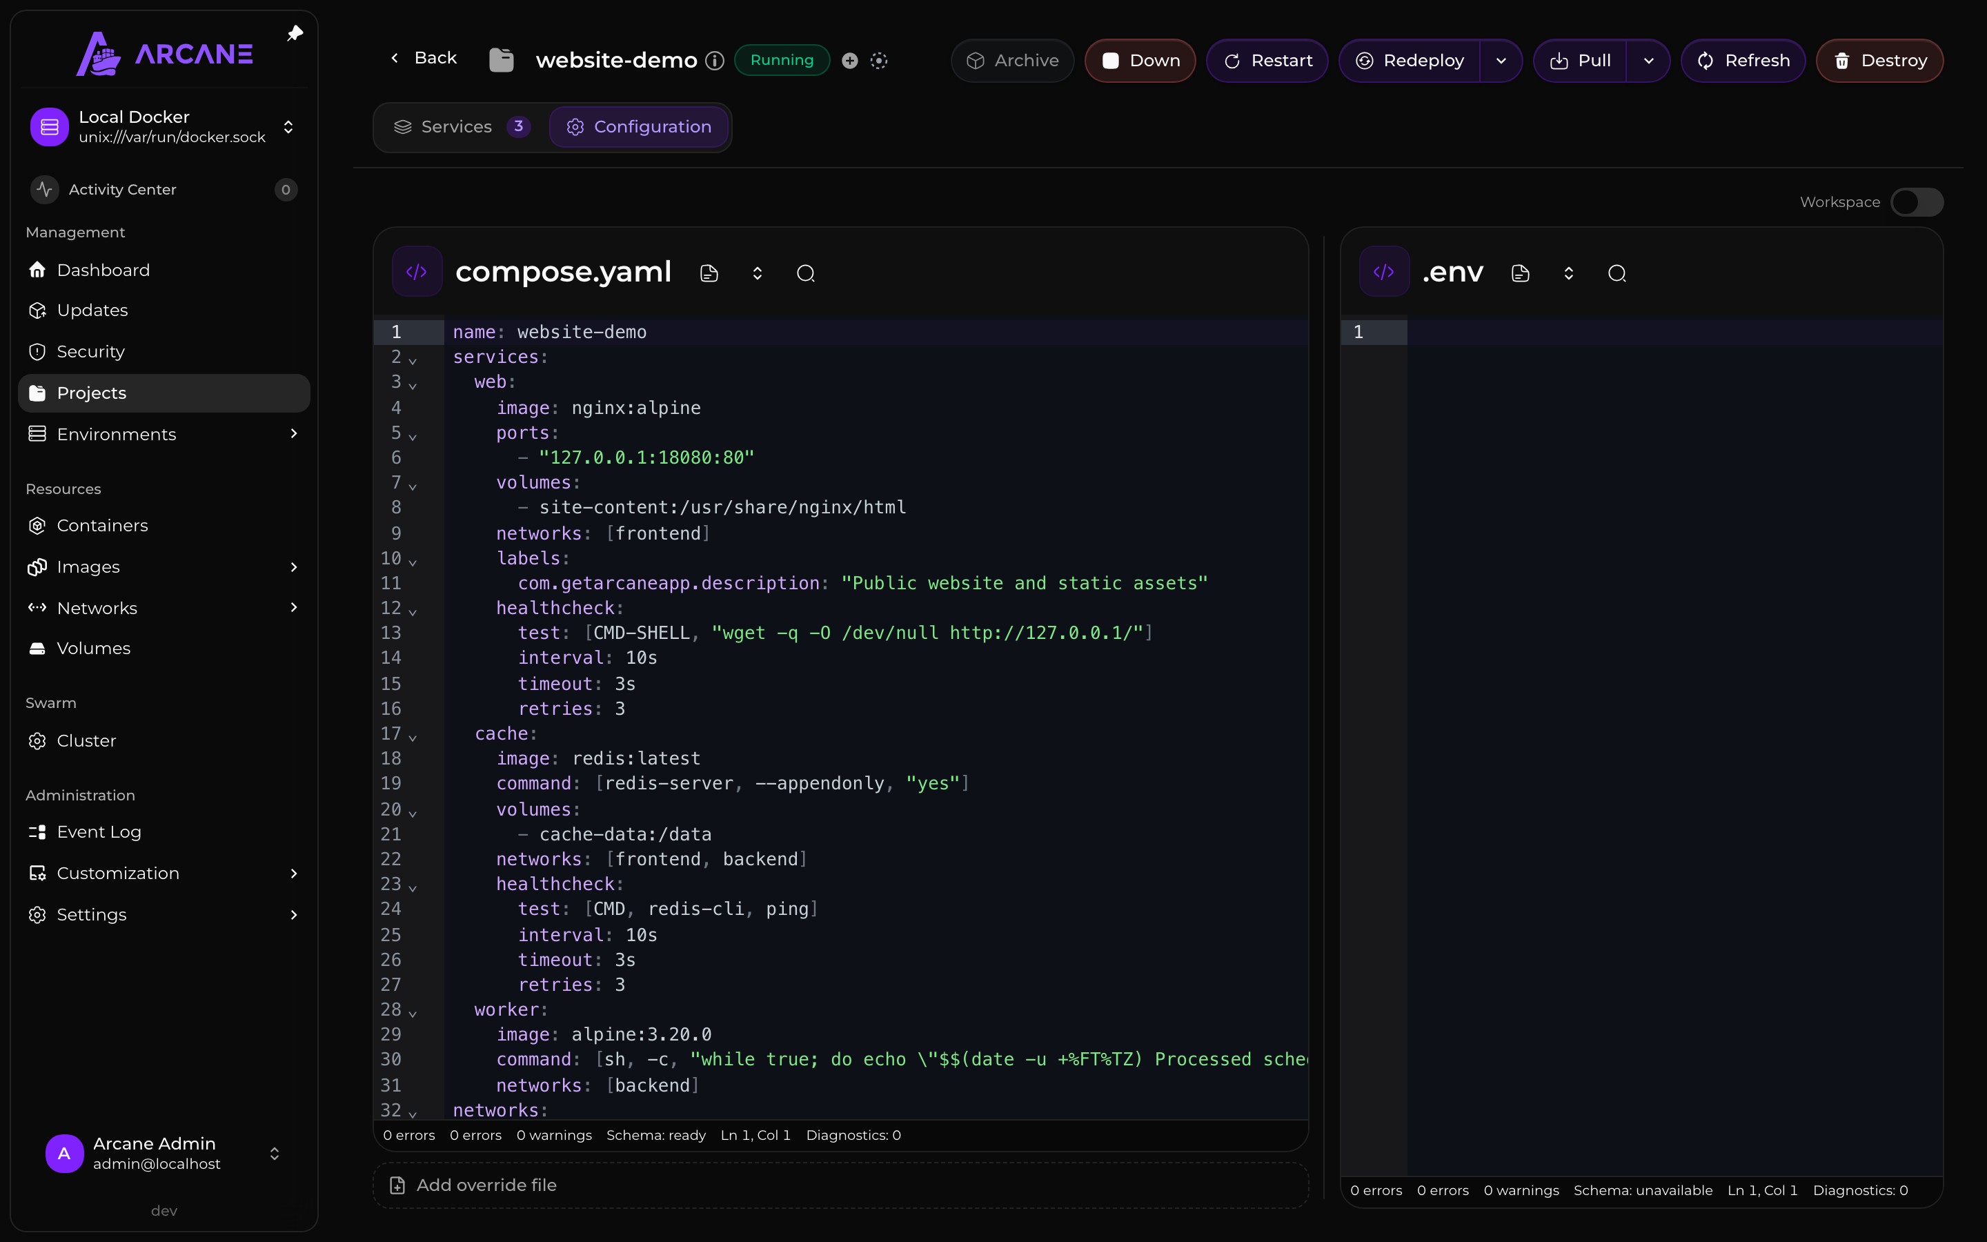Open search in .env editor
Viewport: 1987px width, 1242px height.
pos(1617,273)
